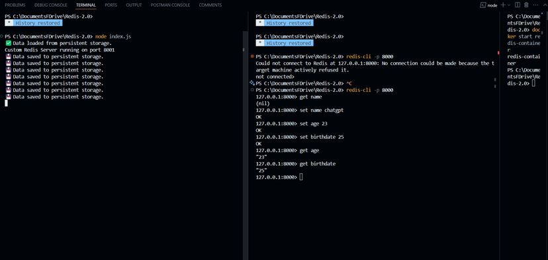Click the 'Could not connect to Redis' error message
The width and height of the screenshot is (548, 260).
pos(375,66)
